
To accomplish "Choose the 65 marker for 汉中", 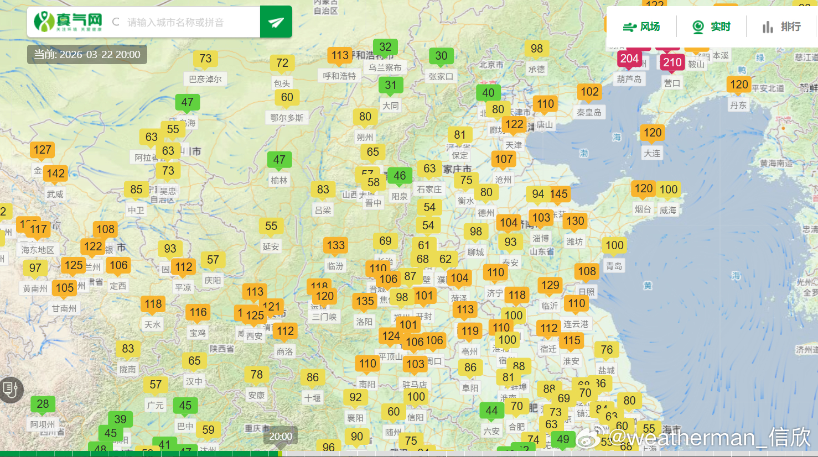I will (194, 361).
